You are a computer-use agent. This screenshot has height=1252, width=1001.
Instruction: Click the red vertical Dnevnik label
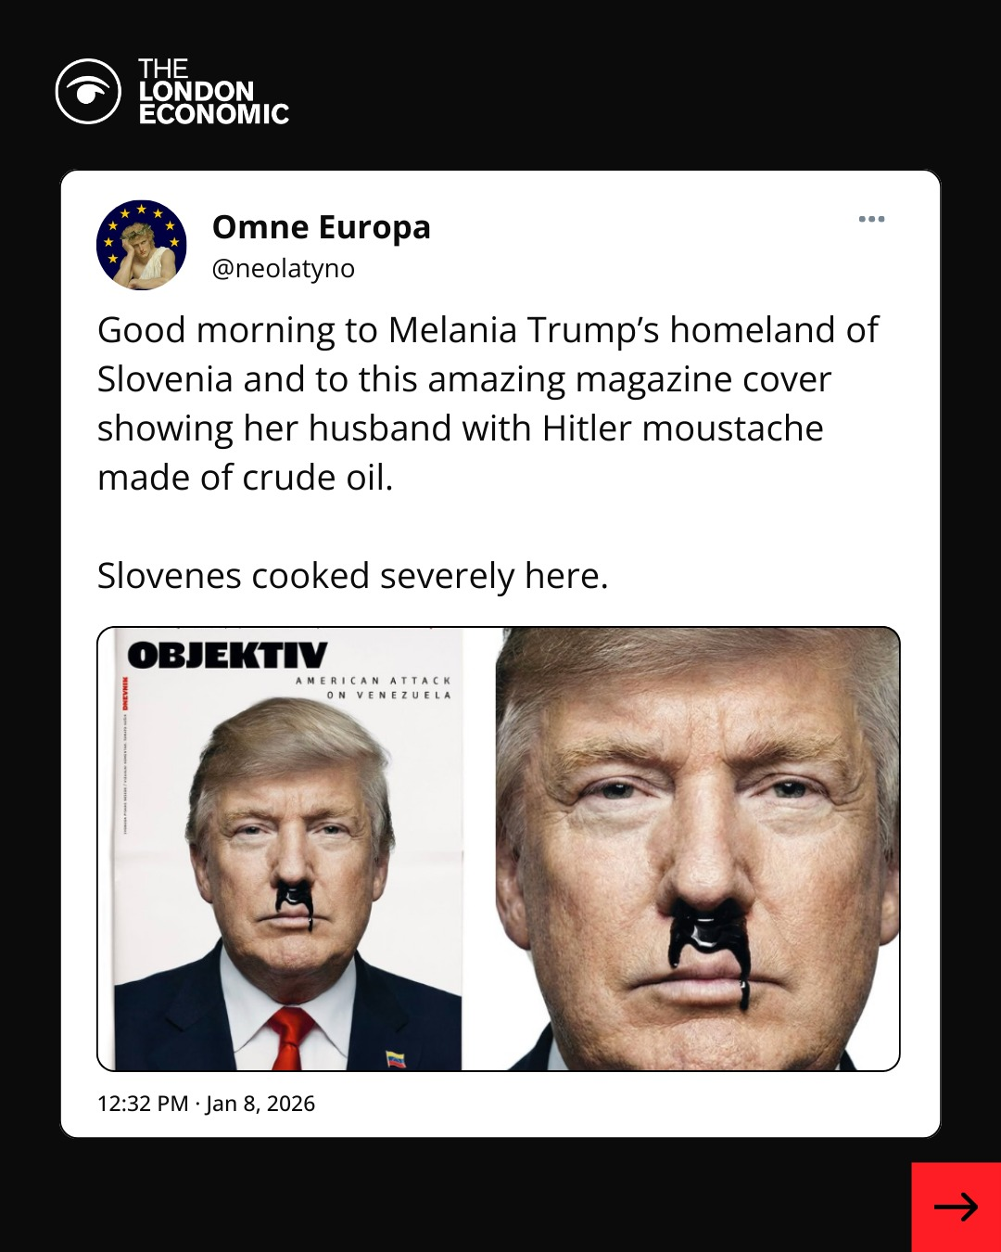click(125, 692)
